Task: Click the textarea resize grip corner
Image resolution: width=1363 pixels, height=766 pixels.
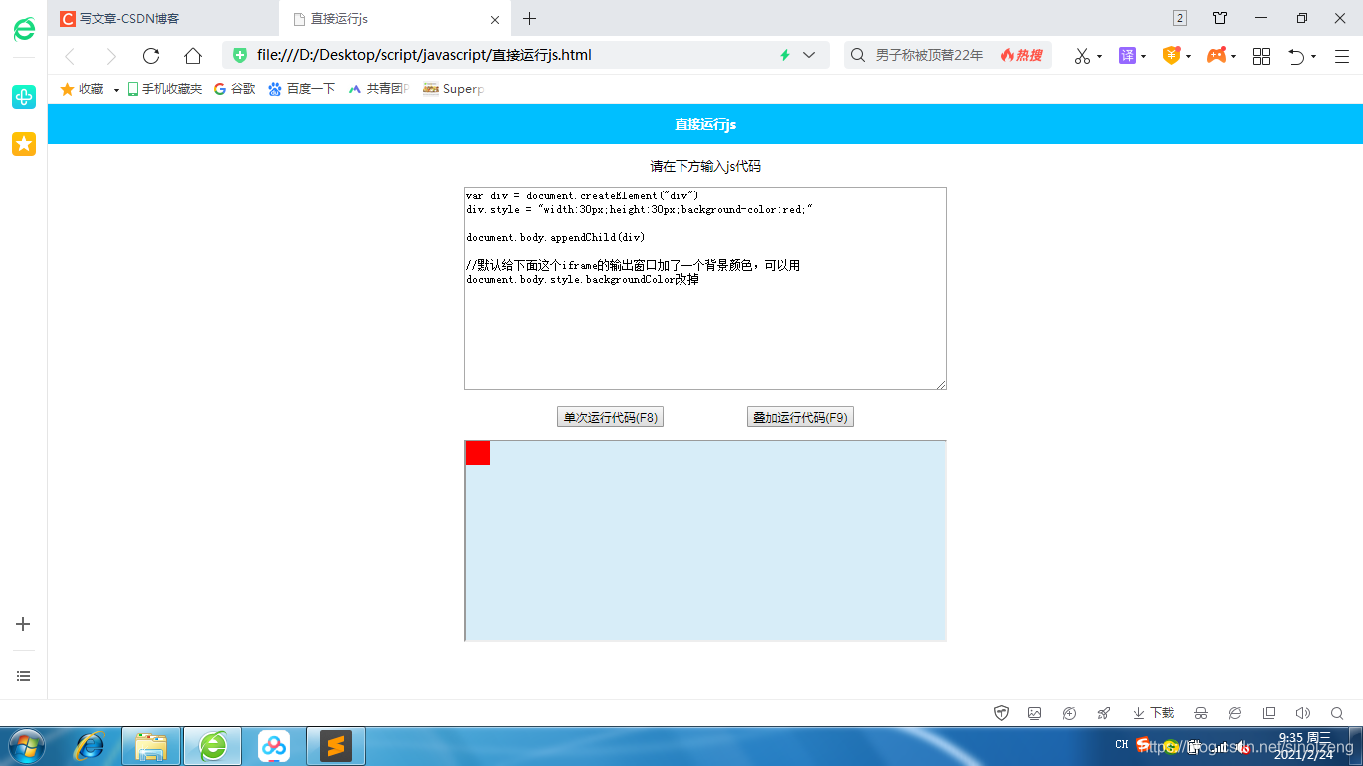Action: (x=940, y=383)
